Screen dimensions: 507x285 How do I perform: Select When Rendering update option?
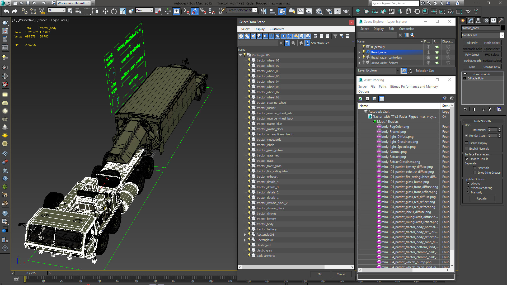pos(468,188)
